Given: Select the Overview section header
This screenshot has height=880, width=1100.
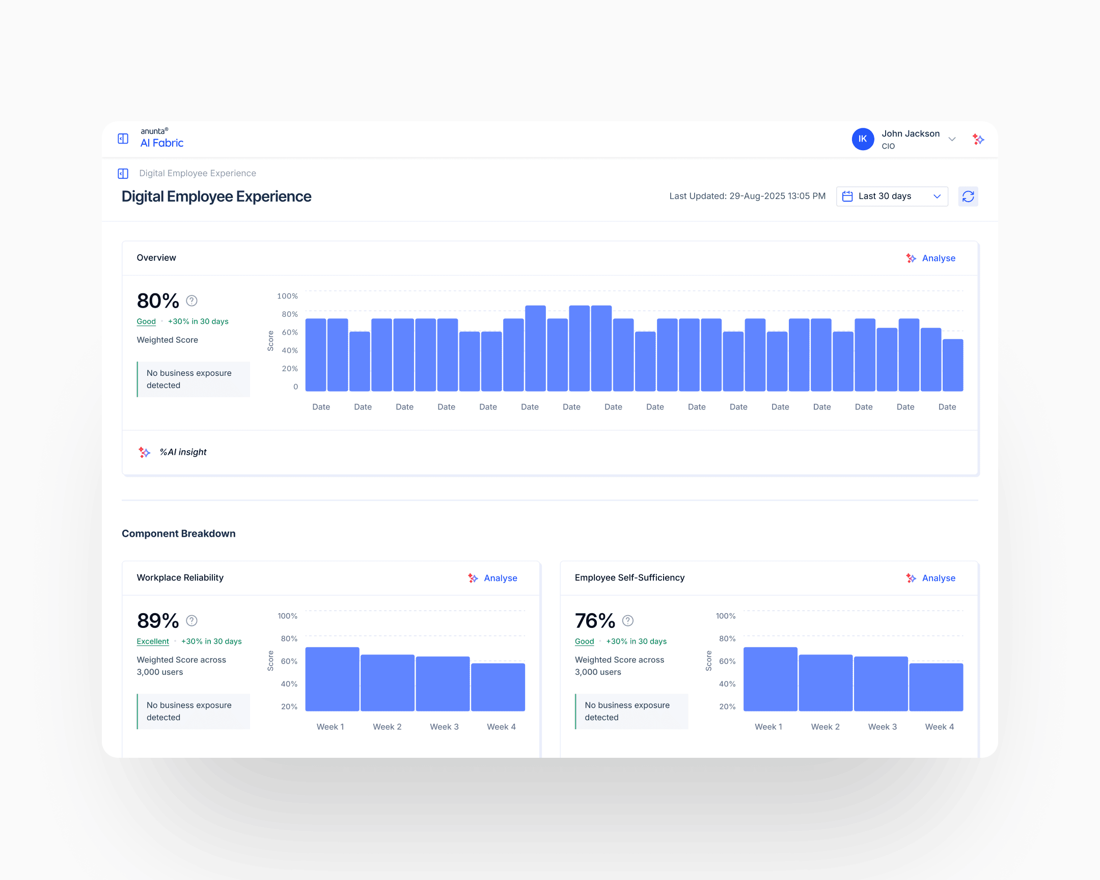Looking at the screenshot, I should 156,258.
